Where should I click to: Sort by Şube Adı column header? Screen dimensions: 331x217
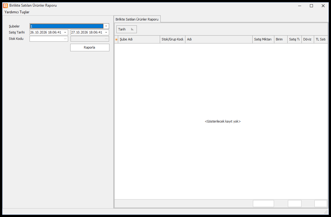pyautogui.click(x=139, y=40)
